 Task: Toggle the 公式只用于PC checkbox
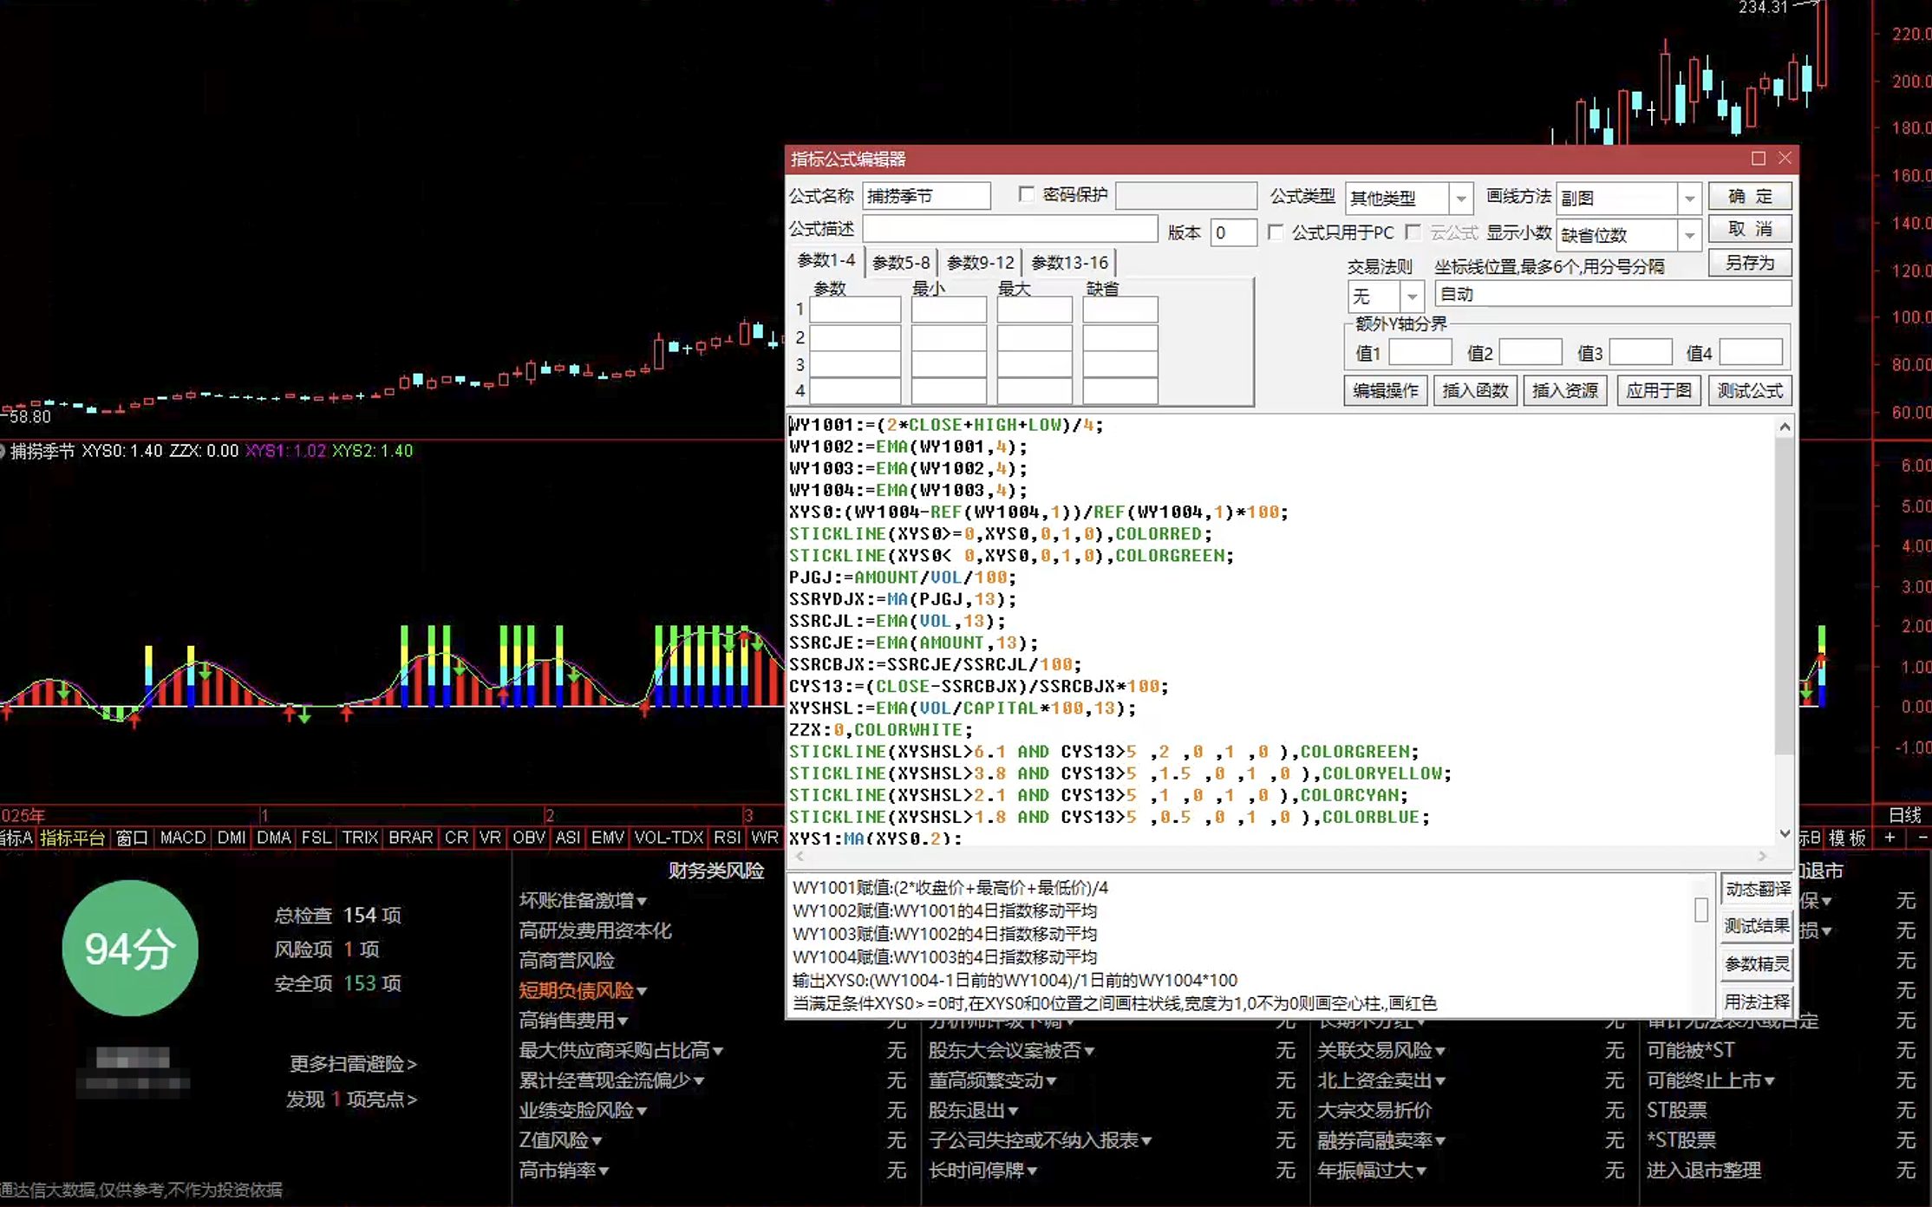point(1276,232)
